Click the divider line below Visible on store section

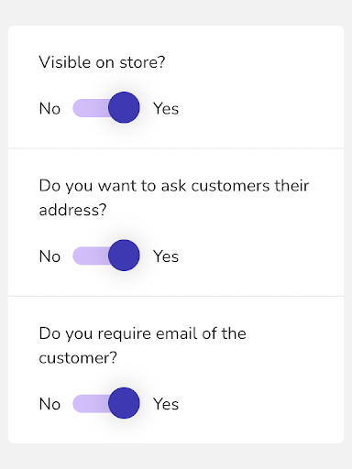pos(176,148)
